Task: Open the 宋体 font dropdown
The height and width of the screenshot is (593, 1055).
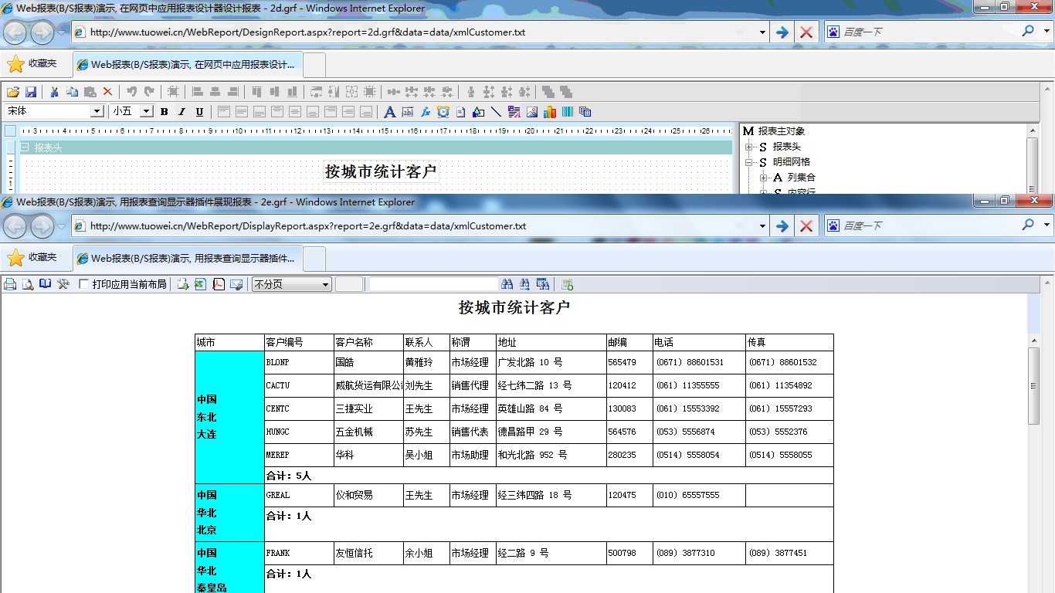Action: point(97,112)
